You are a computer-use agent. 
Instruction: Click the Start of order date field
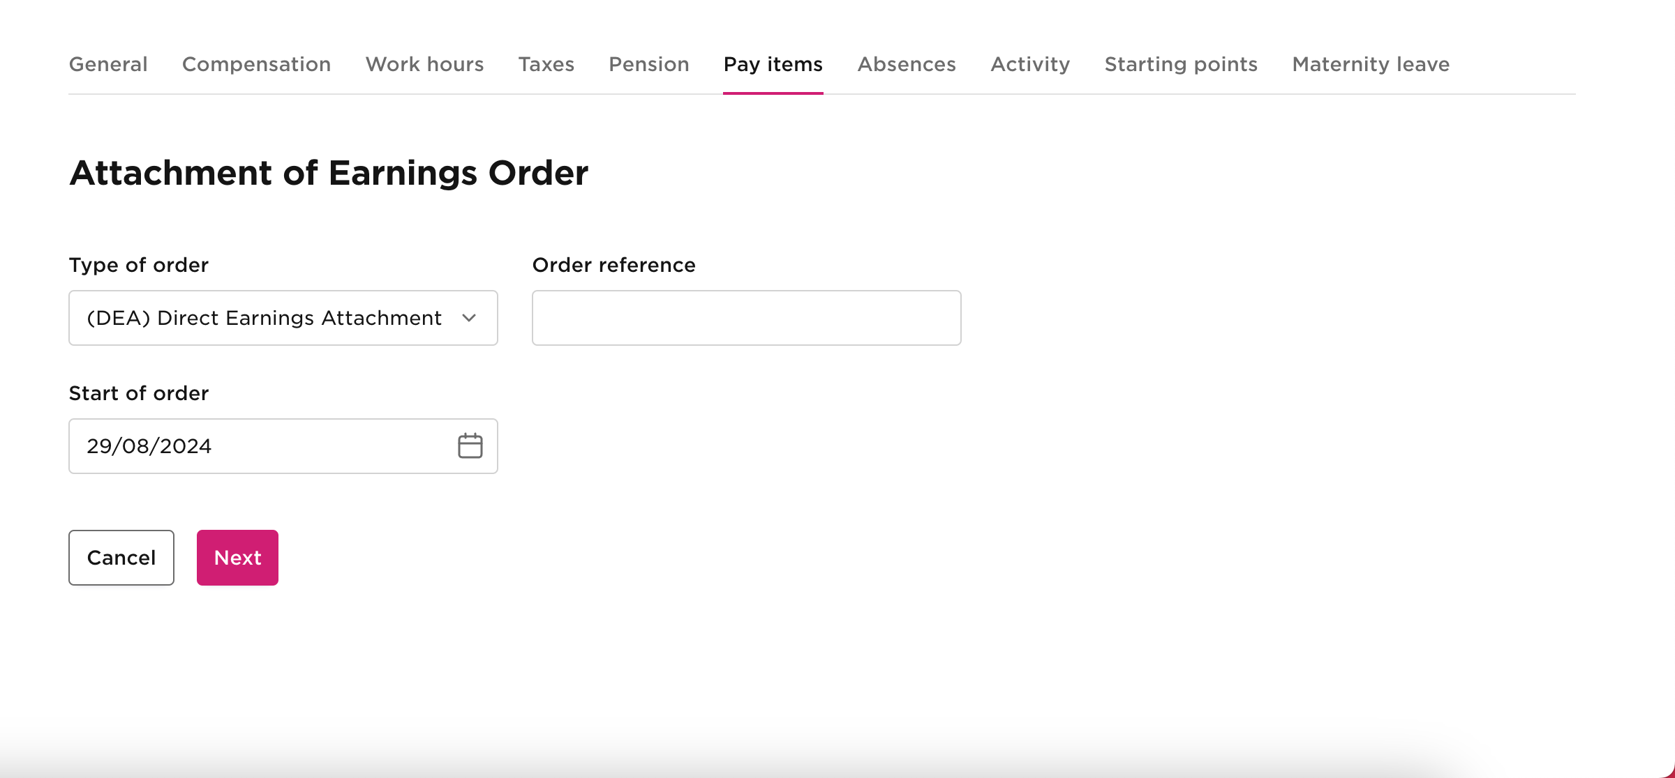[x=258, y=446]
